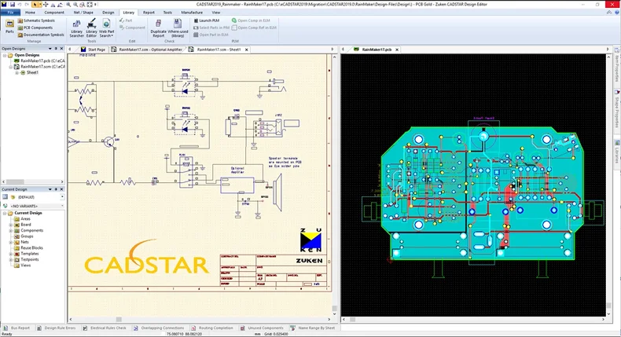Open the Open Designs panel options dropdown
This screenshot has width=621, height=337.
pos(50,49)
